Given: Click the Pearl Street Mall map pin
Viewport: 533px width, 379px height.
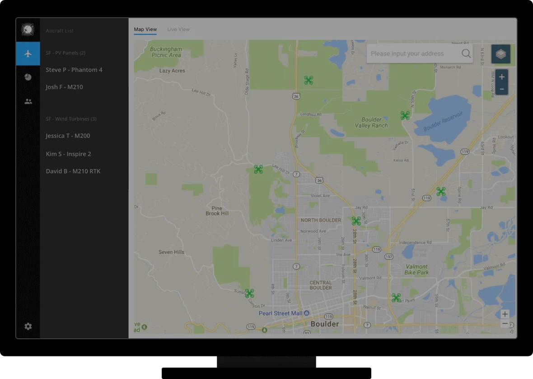Looking at the screenshot, I should coord(307,313).
